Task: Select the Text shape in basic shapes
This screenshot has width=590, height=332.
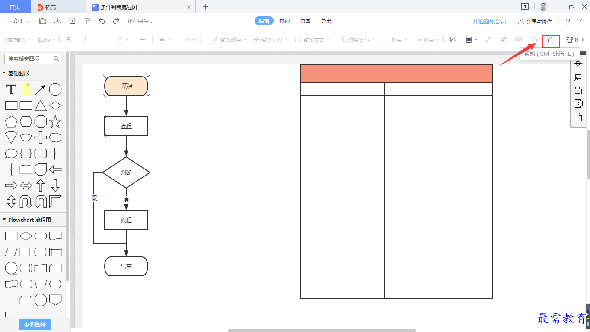Action: click(11, 90)
